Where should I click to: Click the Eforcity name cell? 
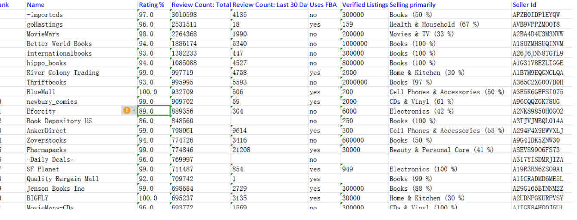(x=41, y=111)
